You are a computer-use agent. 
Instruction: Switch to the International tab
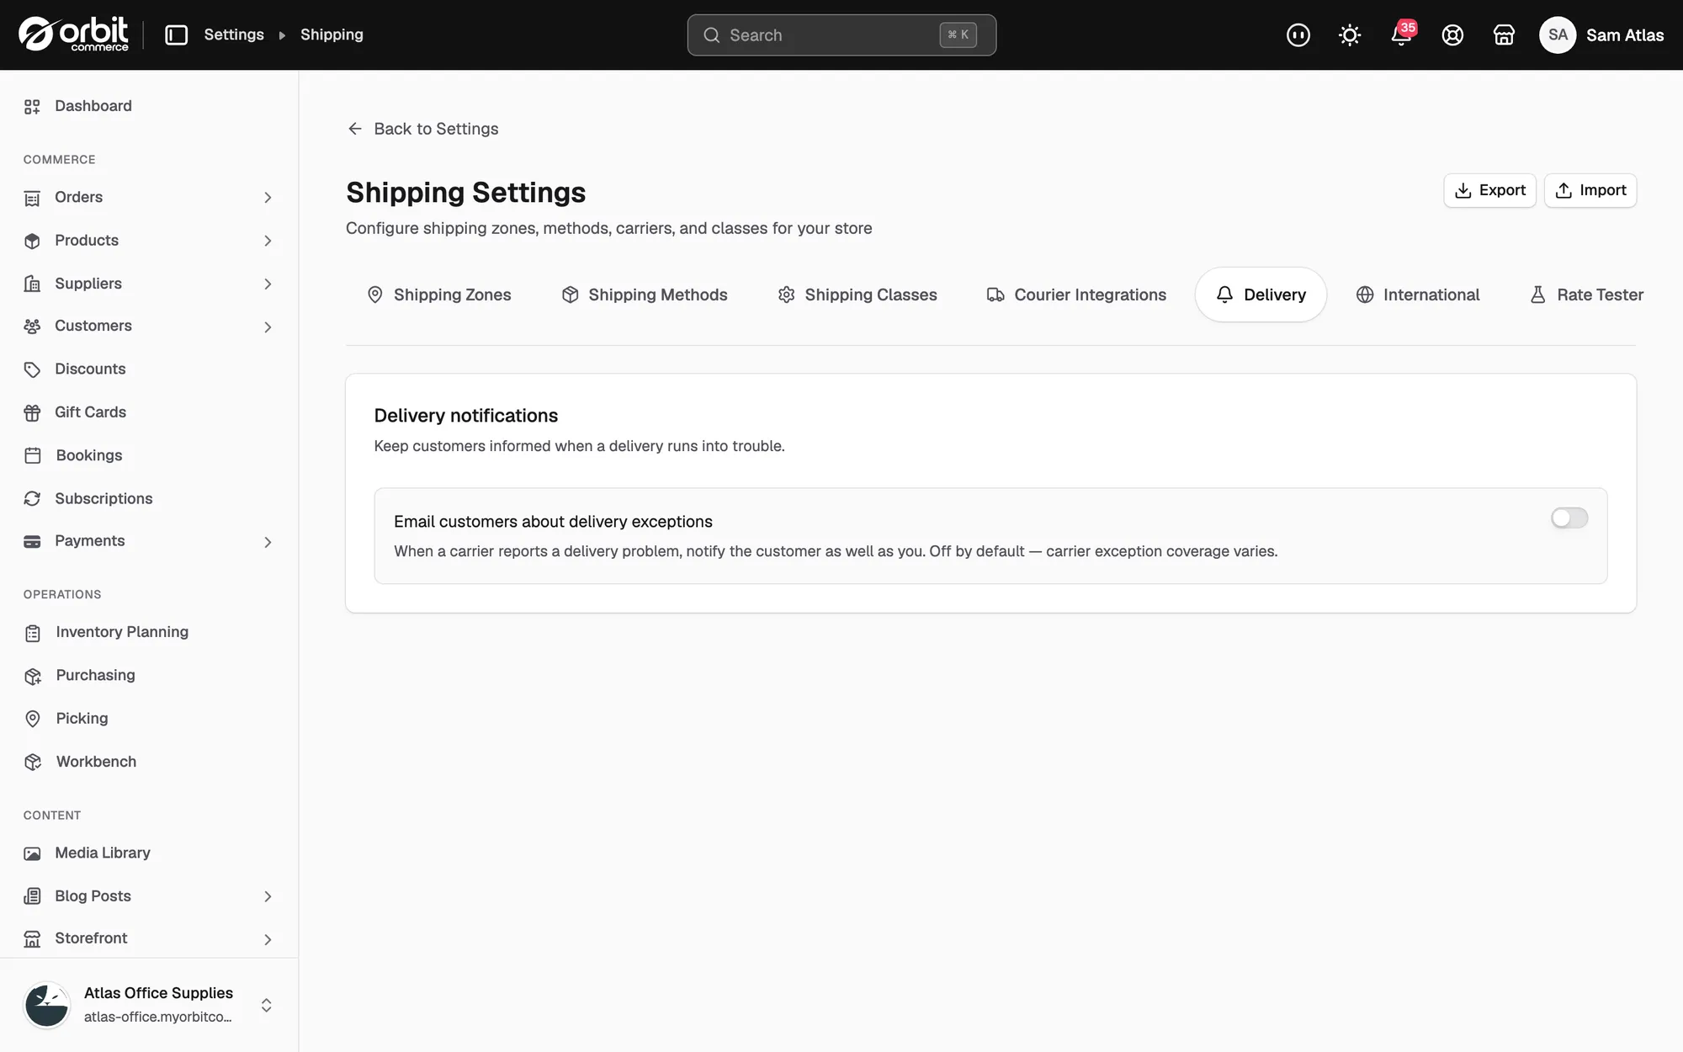pyautogui.click(x=1418, y=295)
